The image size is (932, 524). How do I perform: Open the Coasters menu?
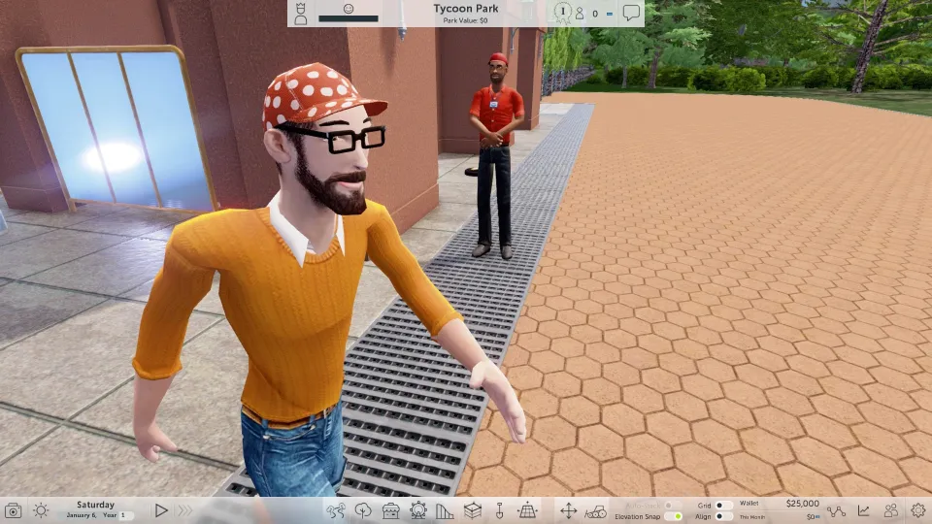tap(445, 510)
